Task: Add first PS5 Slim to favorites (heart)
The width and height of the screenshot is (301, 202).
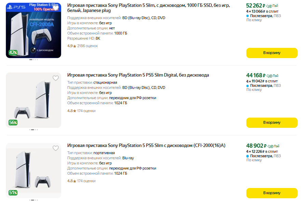Action: (x=56, y=8)
